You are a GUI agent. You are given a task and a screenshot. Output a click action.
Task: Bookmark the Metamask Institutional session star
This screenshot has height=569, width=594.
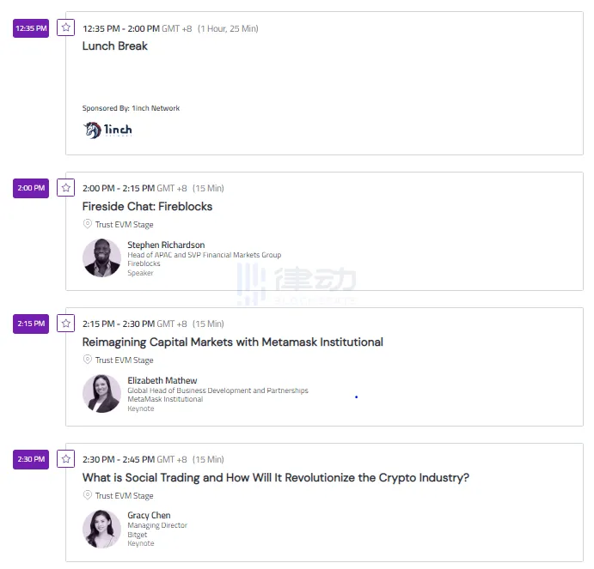(66, 323)
